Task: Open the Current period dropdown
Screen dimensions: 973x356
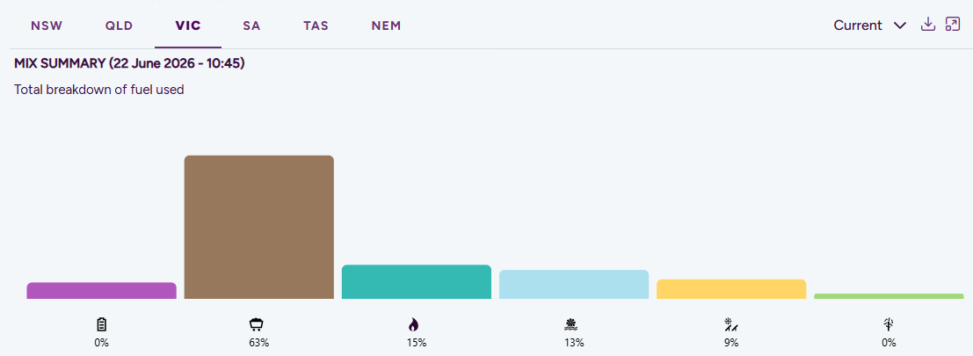Action: coord(870,25)
